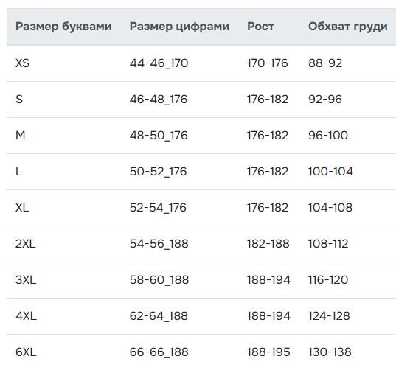Select the 2XL size row label
This screenshot has width=396, height=370.
[25, 243]
